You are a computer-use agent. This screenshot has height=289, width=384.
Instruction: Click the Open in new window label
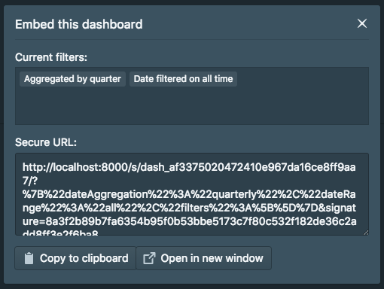[x=212, y=258]
